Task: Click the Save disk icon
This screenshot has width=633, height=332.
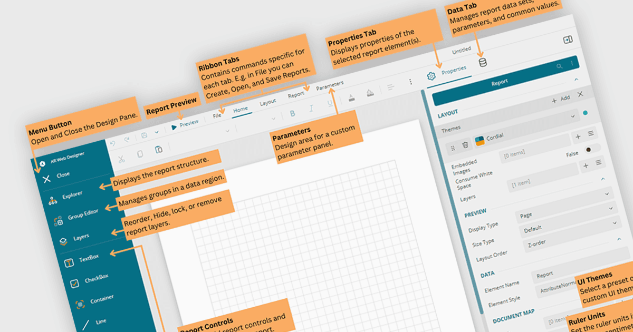Action: (x=144, y=136)
